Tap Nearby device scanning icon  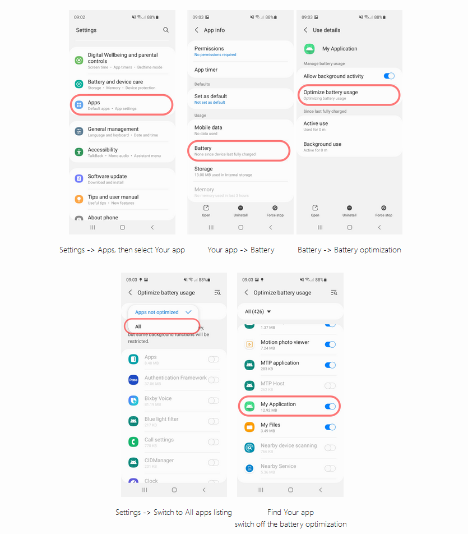point(249,448)
